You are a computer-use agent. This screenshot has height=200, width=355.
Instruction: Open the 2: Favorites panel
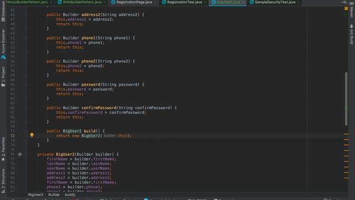(x=3, y=149)
